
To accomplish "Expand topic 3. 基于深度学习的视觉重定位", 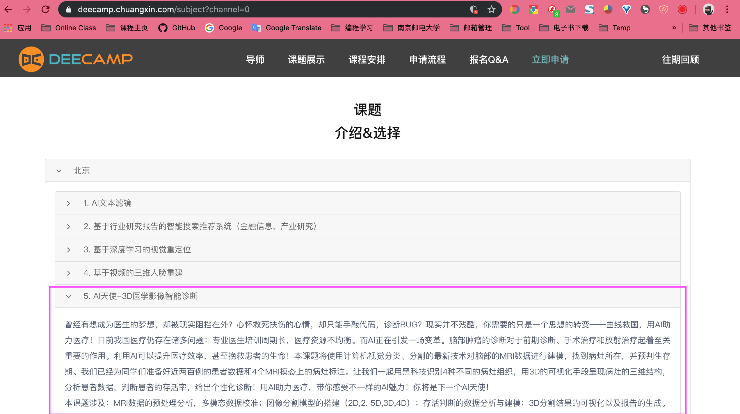I will 69,250.
